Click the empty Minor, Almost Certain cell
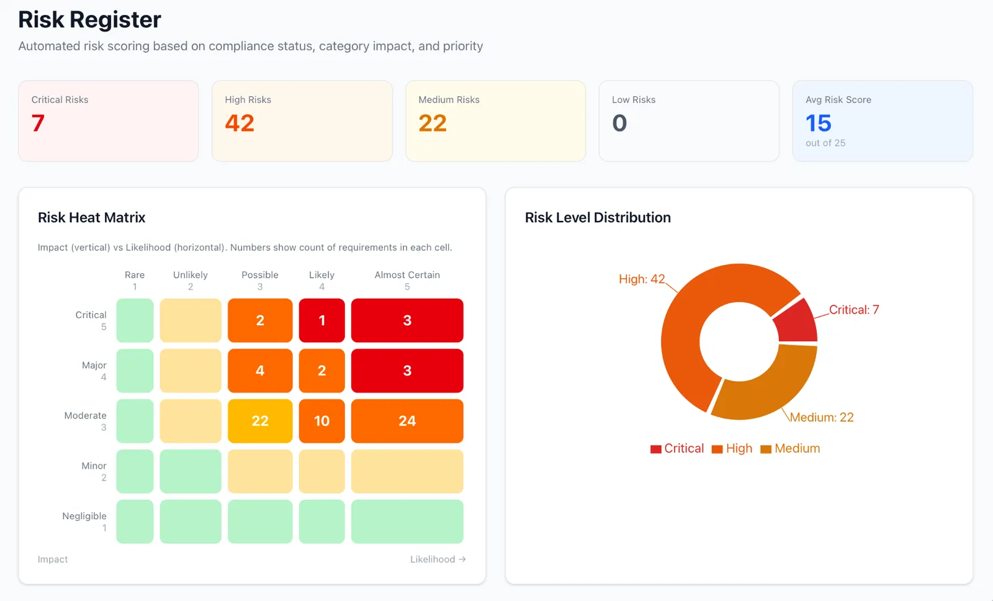 407,471
